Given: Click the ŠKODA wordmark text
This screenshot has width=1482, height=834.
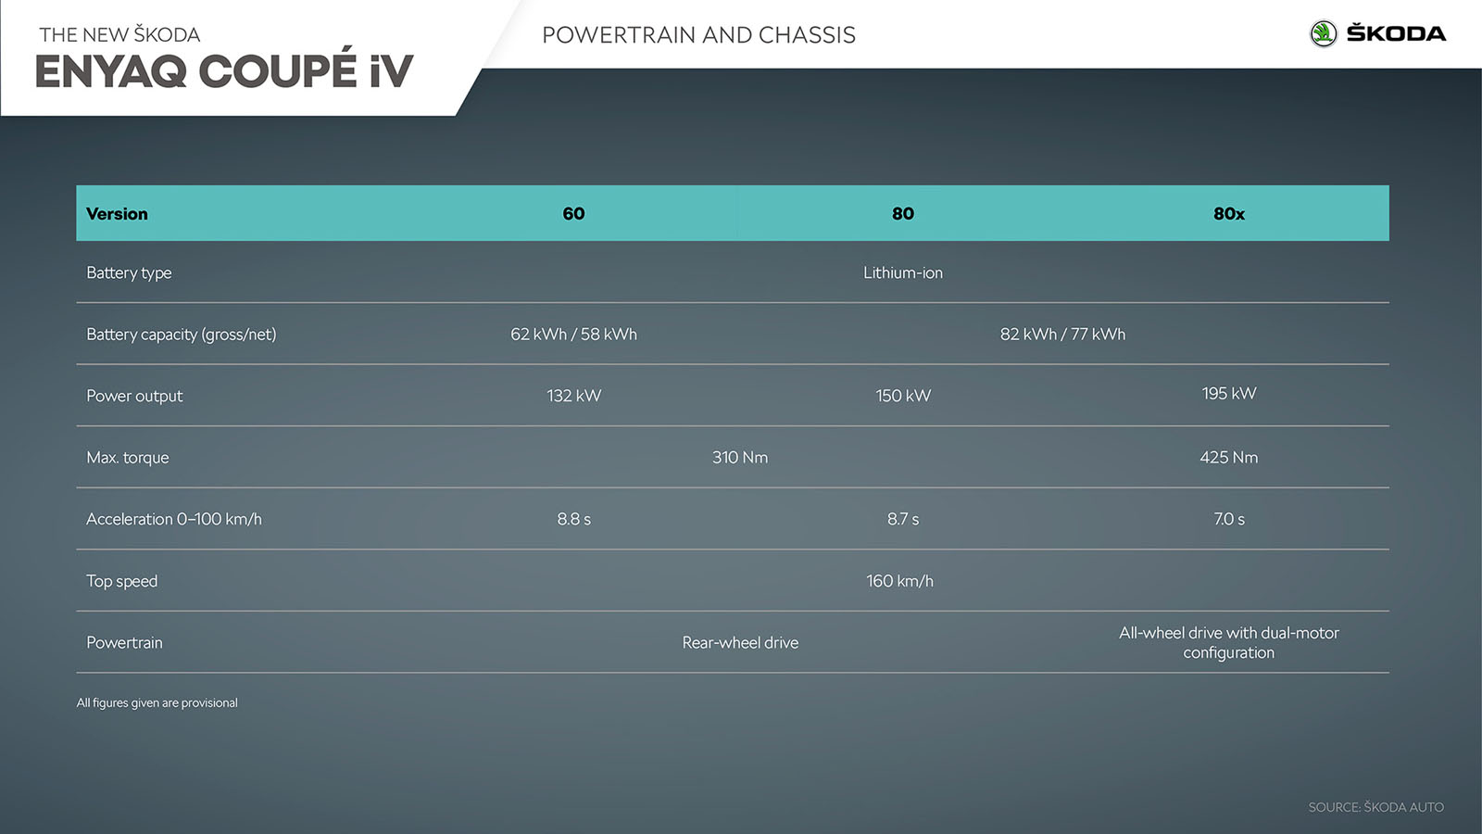Looking at the screenshot, I should pyautogui.click(x=1395, y=34).
